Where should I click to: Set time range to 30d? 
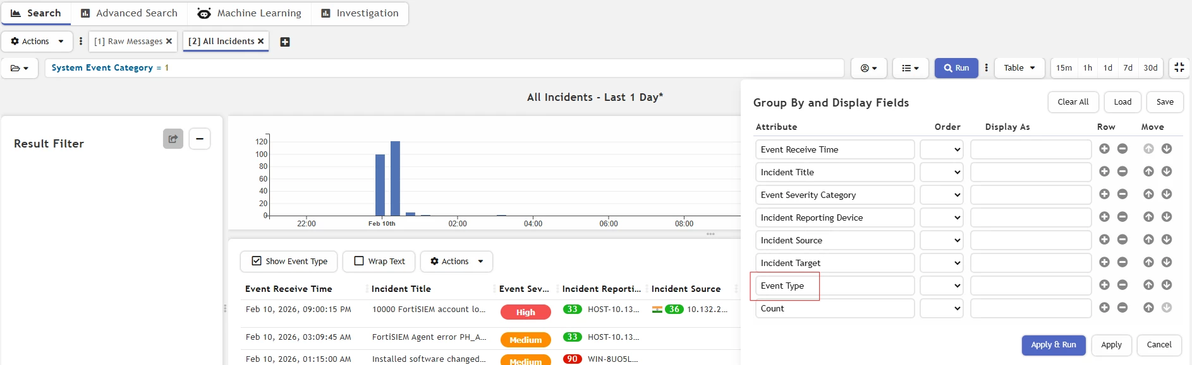point(1150,67)
